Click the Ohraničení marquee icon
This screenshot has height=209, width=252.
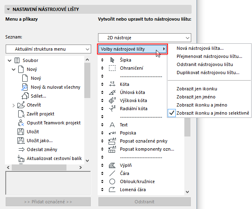point(113,68)
